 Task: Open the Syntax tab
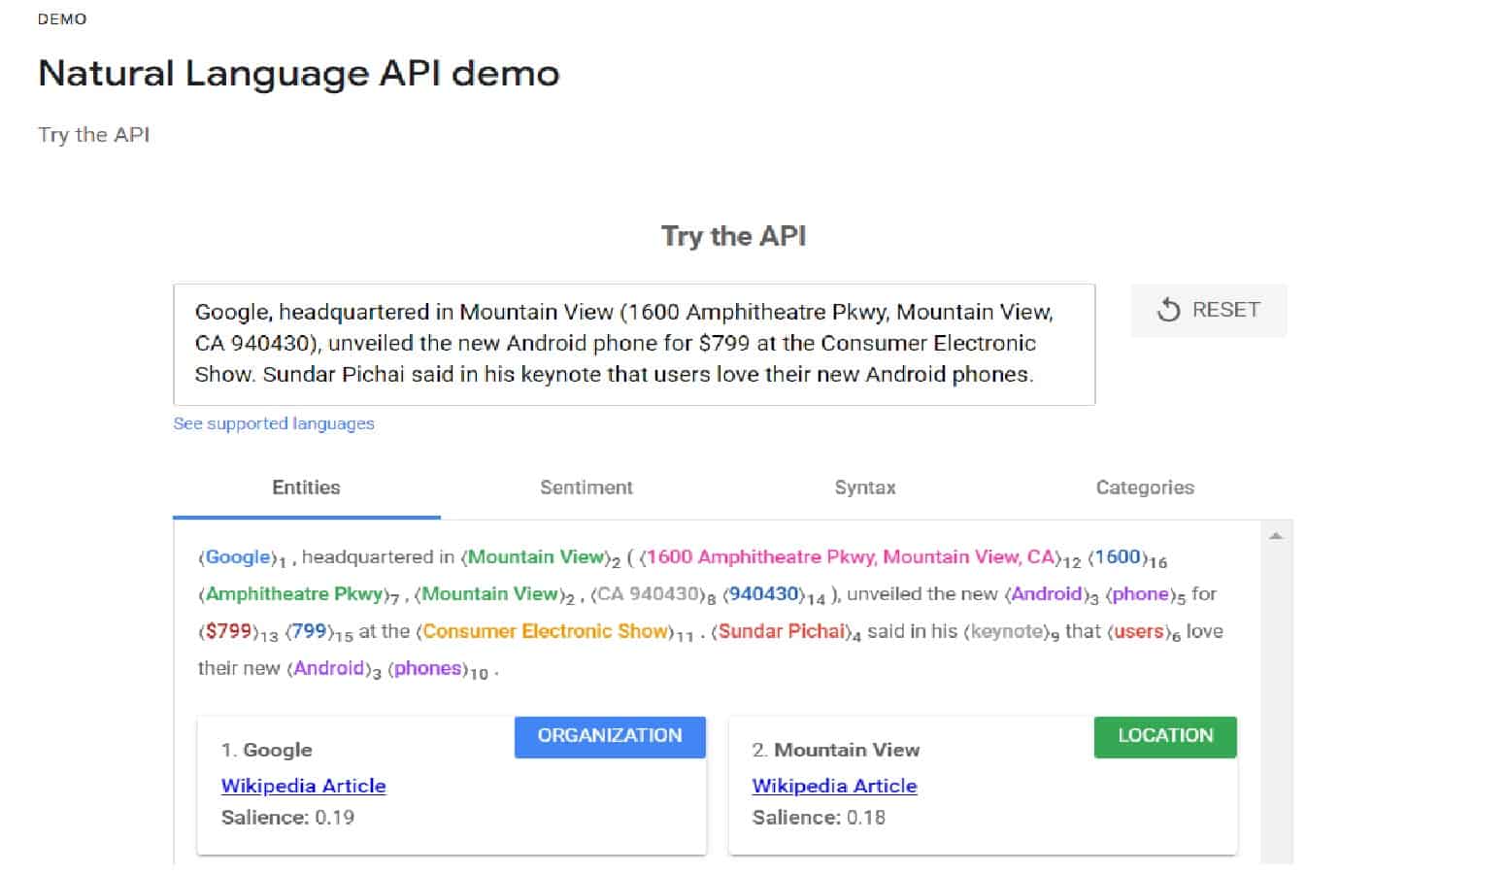point(864,487)
